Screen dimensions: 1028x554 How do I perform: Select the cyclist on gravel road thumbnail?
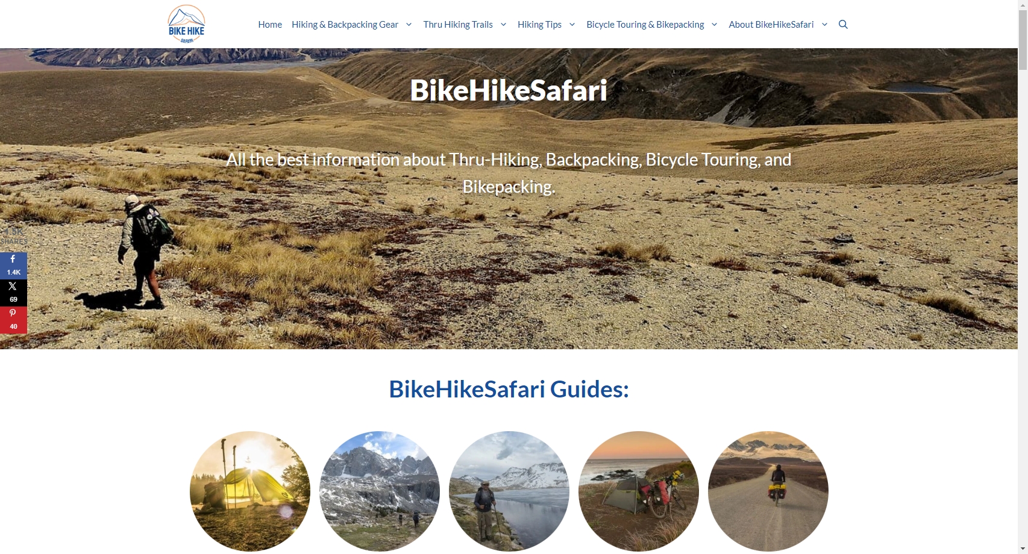(x=768, y=491)
